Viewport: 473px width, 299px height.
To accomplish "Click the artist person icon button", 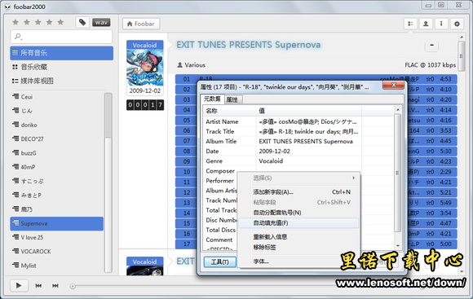I will point(426,24).
